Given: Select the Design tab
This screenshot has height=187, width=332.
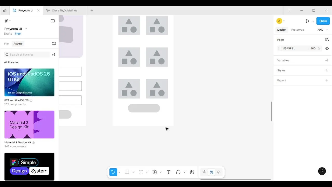Looking at the screenshot, I should (282, 30).
